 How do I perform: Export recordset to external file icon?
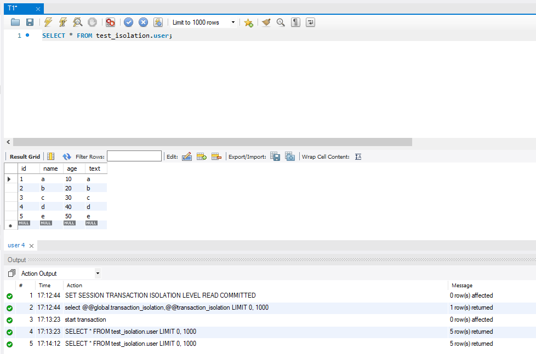coord(275,156)
